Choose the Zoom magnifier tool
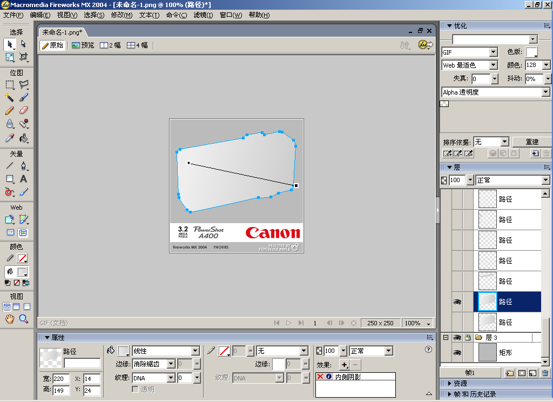Viewport: 553px width, 402px height. [23, 319]
